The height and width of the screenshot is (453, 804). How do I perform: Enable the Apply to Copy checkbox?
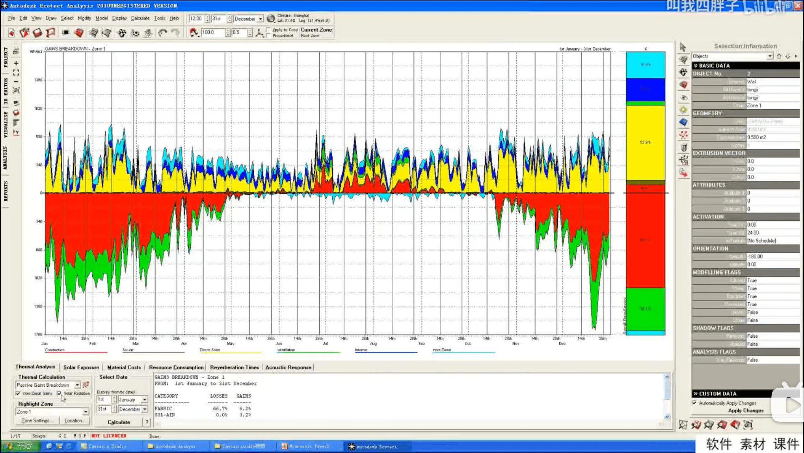269,30
